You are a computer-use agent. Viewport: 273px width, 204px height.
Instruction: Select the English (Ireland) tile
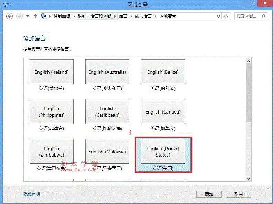[x=52, y=72]
